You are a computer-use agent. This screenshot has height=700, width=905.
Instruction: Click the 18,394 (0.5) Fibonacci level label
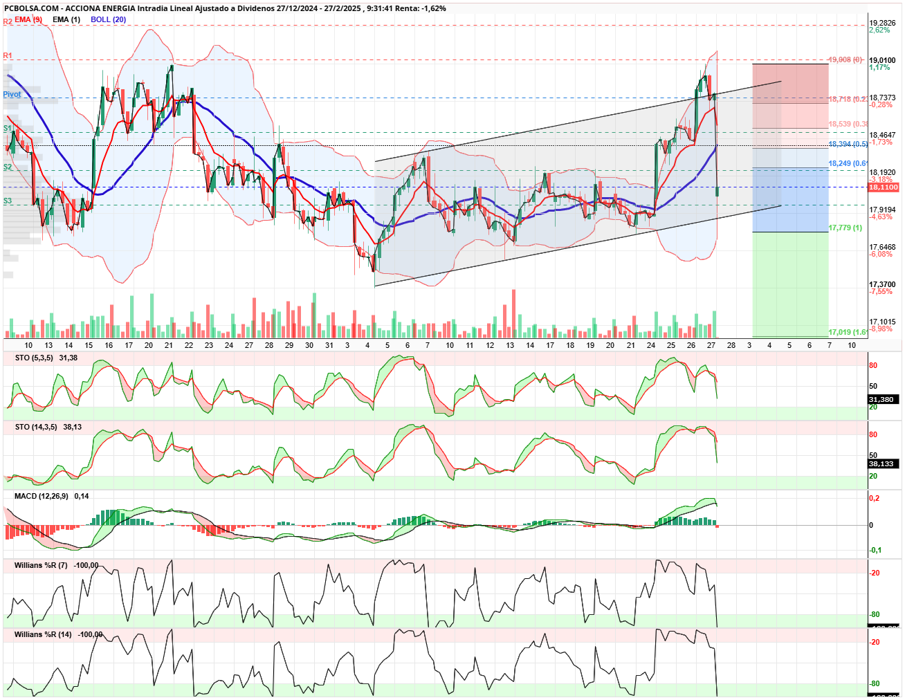(848, 144)
